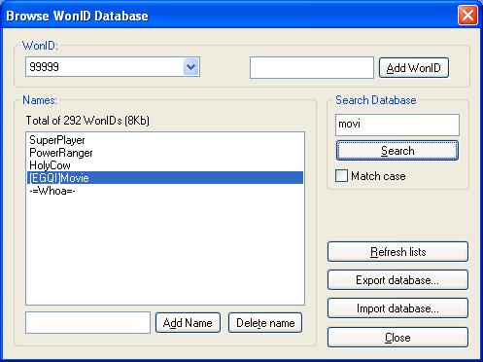483x362 pixels.
Task: Select PowerRanger in the names list
Action: pos(165,153)
